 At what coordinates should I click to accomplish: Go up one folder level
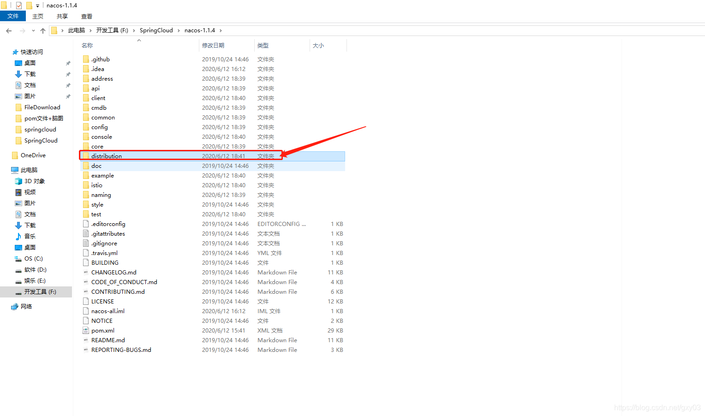(x=43, y=30)
